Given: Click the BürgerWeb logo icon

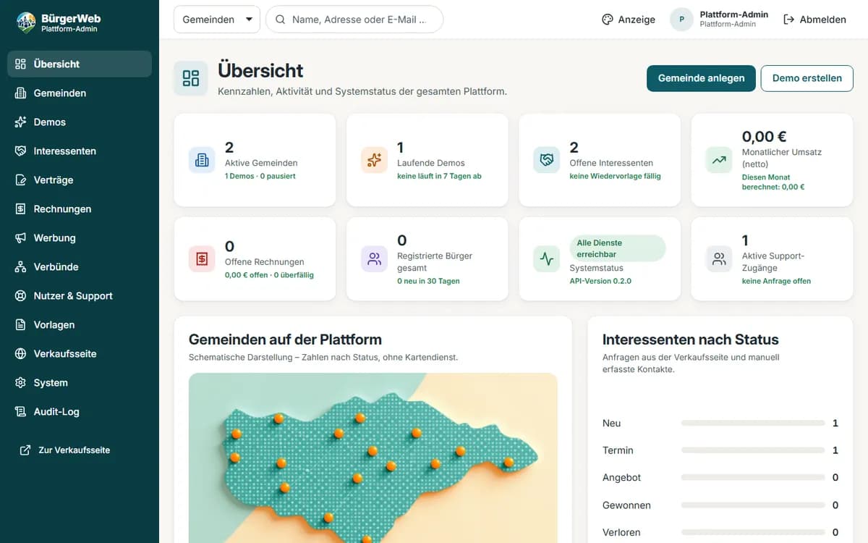Looking at the screenshot, I should pyautogui.click(x=26, y=22).
